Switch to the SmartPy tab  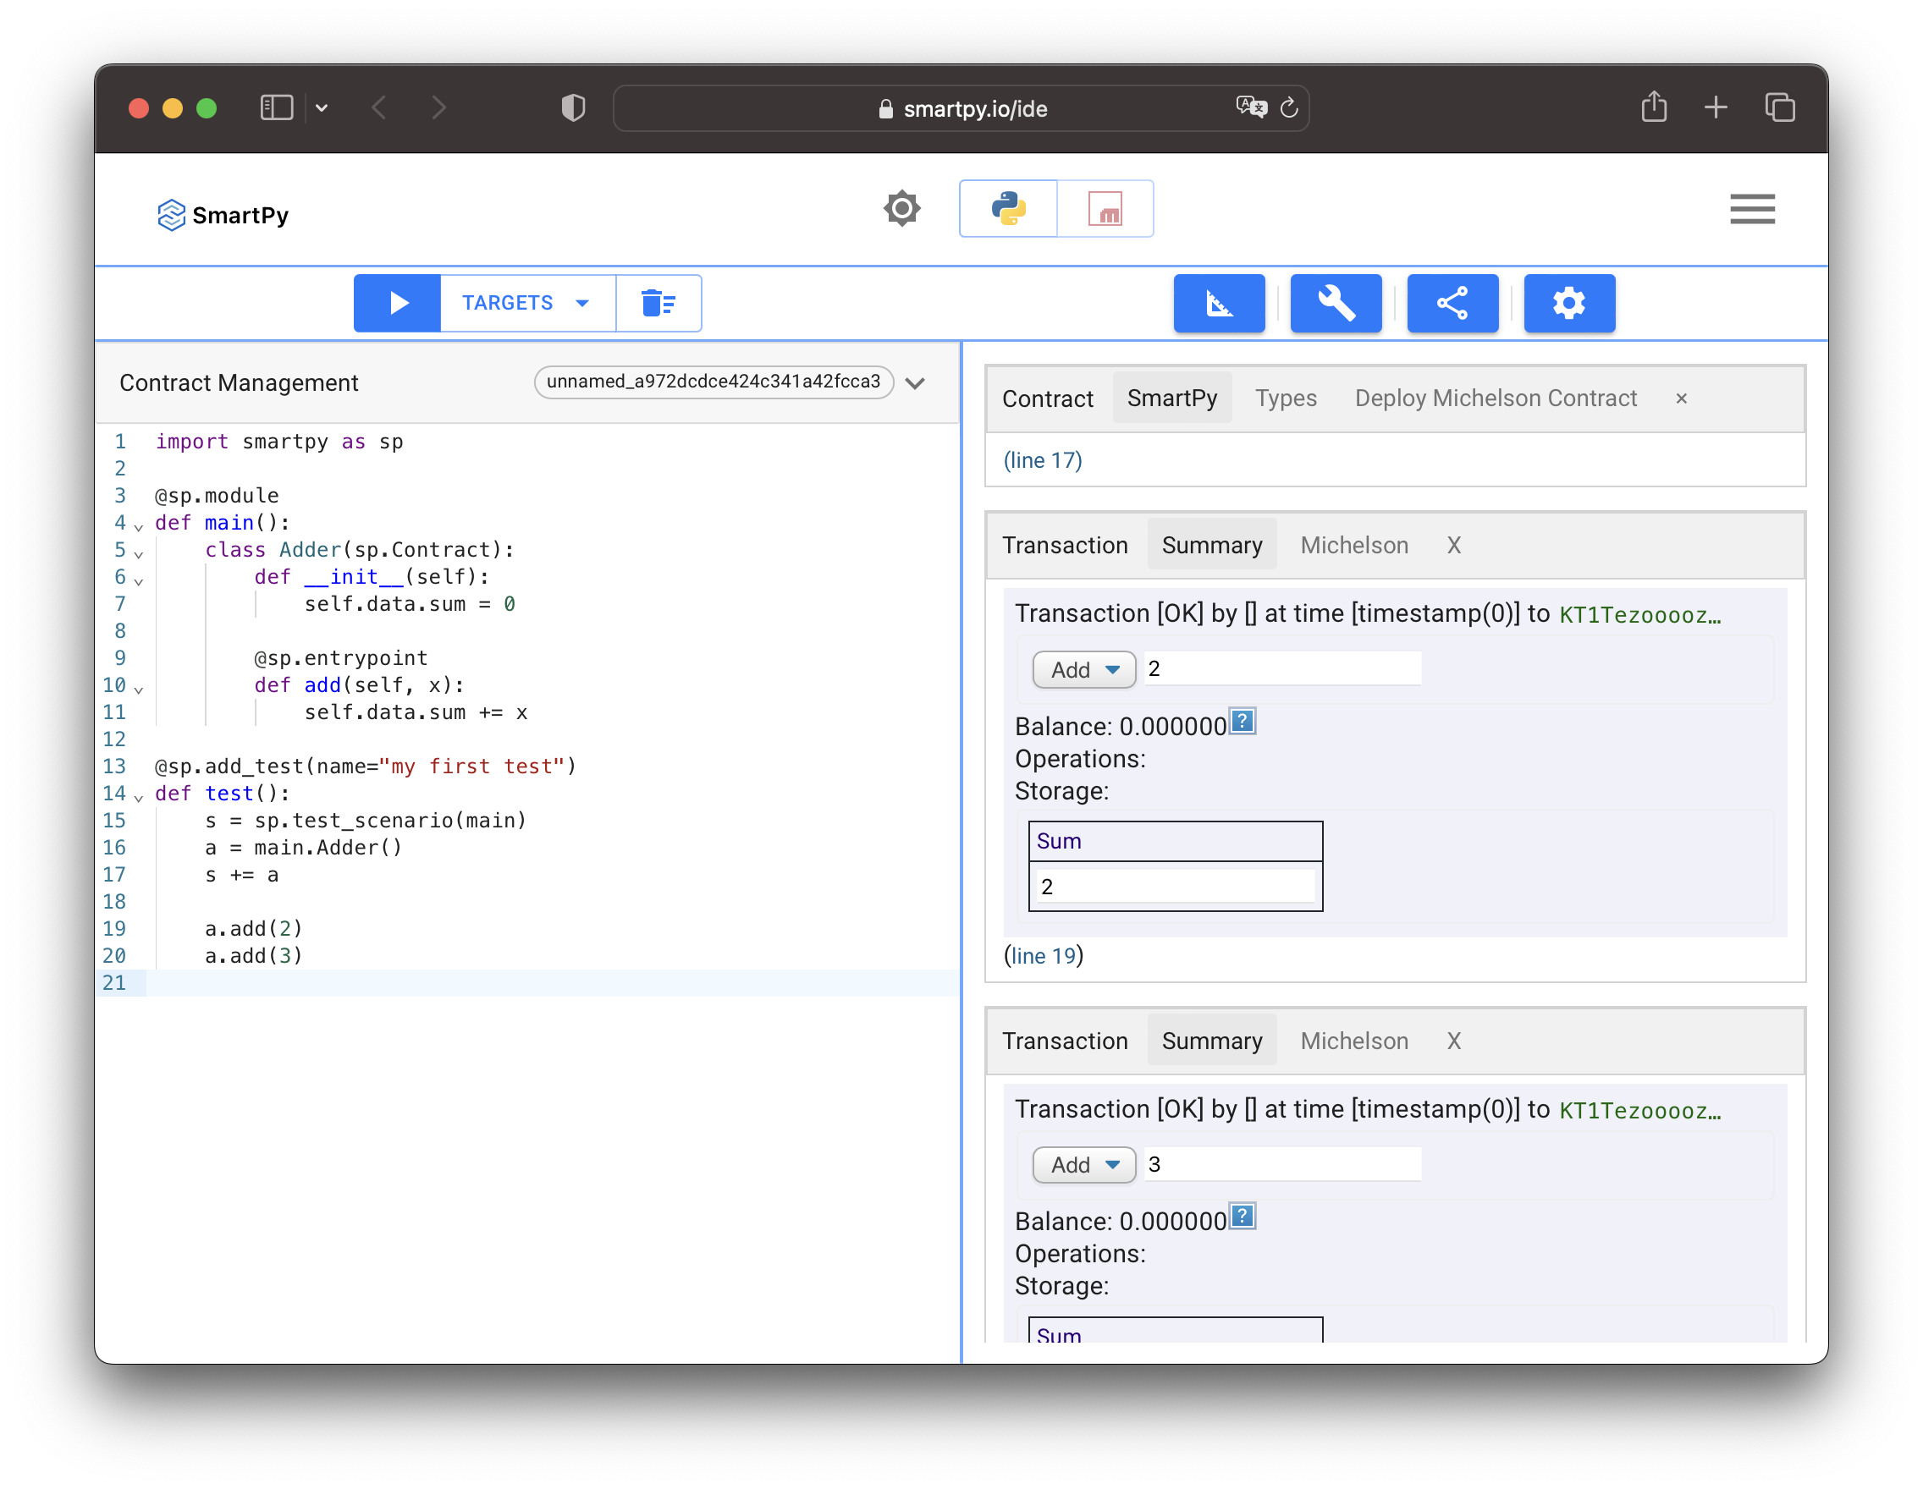click(1172, 398)
